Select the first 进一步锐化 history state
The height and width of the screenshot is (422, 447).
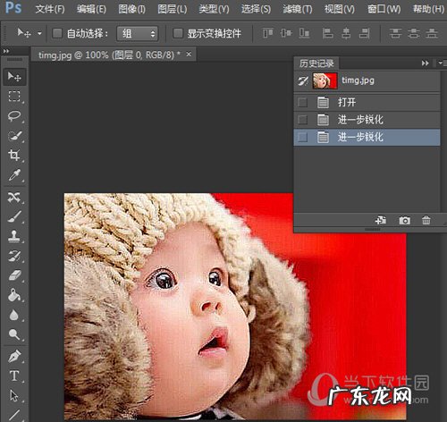367,120
